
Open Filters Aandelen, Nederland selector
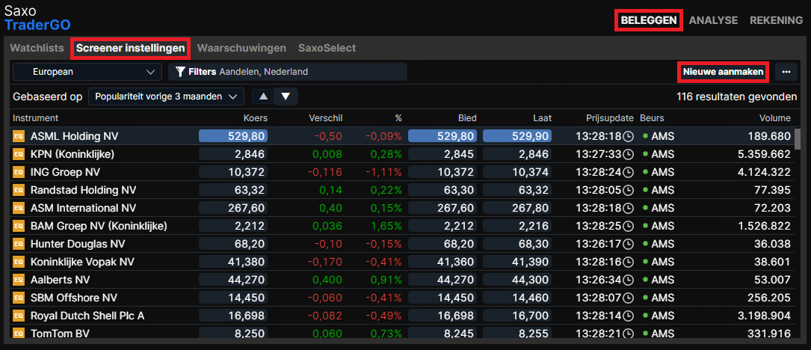coord(288,72)
